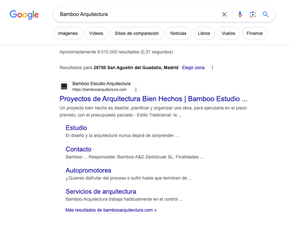291x226 pixels.
Task: Click the Bamboo Estudio Arquitectura site name
Action: click(101, 84)
